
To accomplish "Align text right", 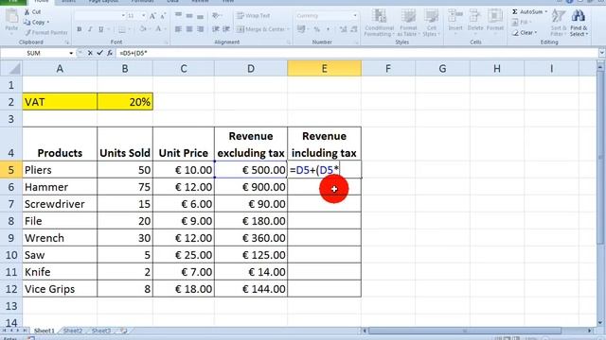I will pyautogui.click(x=200, y=29).
